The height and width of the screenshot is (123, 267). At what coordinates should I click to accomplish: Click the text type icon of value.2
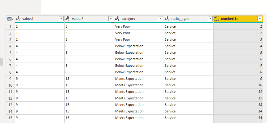[68, 19]
